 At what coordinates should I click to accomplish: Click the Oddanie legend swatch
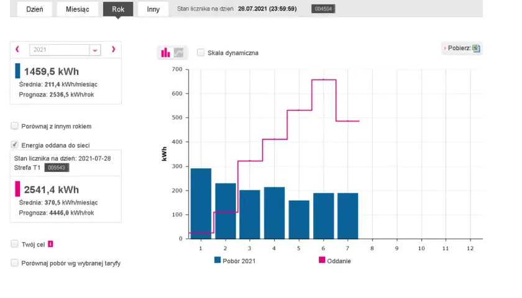tap(322, 260)
